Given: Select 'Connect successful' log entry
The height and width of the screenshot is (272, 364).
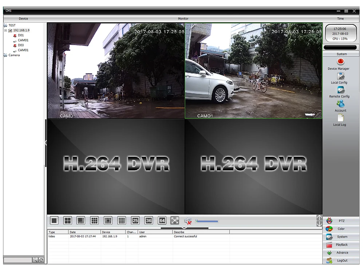Looking at the screenshot, I should coord(185,236).
